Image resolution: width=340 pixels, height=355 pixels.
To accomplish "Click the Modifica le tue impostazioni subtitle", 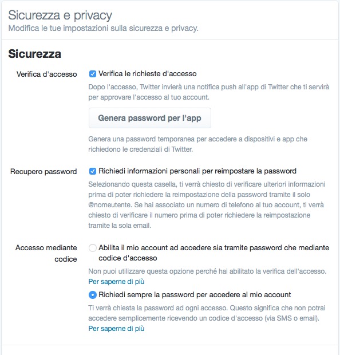I will [x=103, y=28].
